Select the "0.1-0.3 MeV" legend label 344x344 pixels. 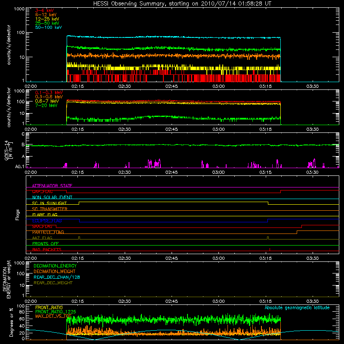click(x=49, y=92)
